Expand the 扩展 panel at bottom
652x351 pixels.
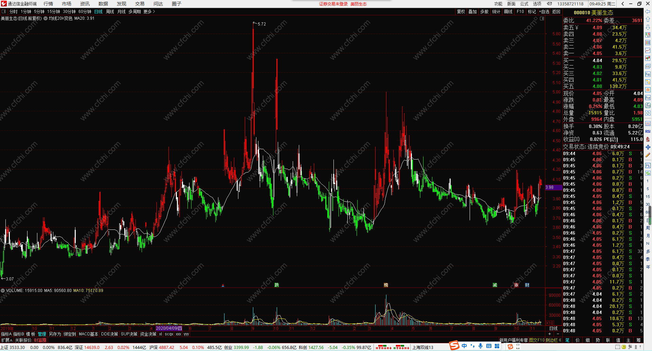click(x=6, y=340)
